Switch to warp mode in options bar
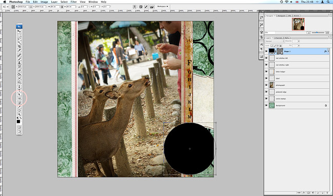 (x=134, y=7)
